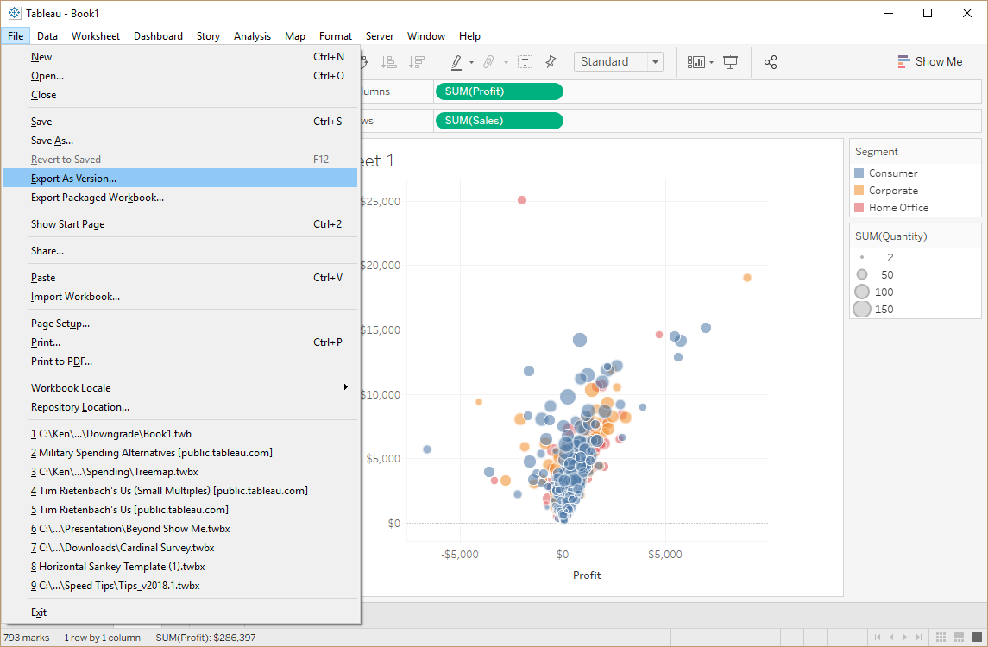The image size is (988, 647).
Task: Open the Show Me panel
Action: (930, 61)
